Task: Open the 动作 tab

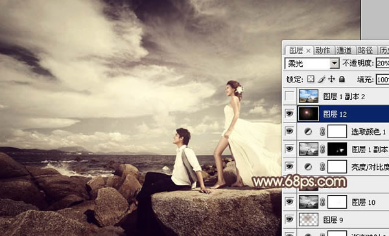Action: (323, 51)
